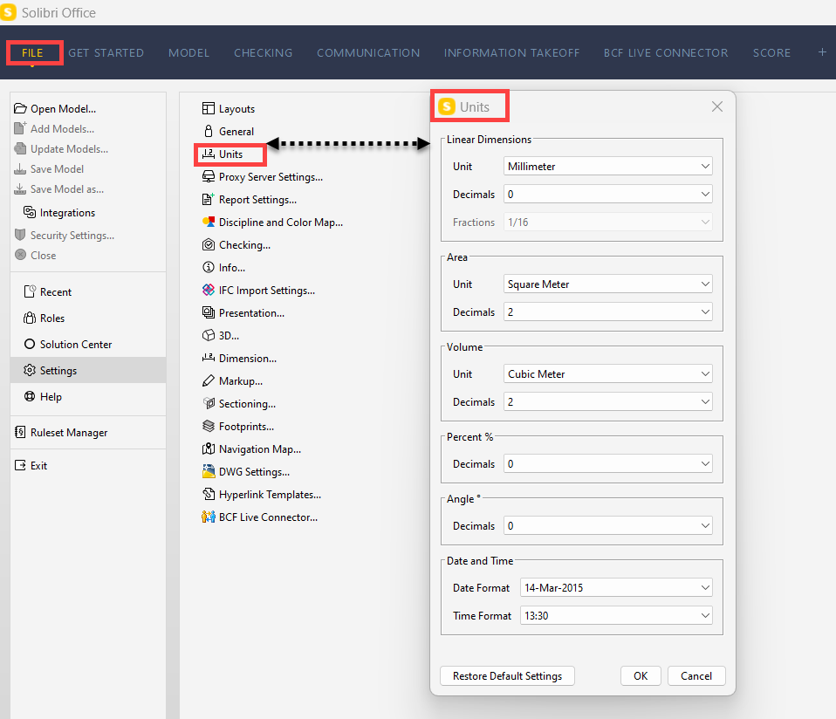This screenshot has width=836, height=719.
Task: Click the Sectioning icon
Action: pyautogui.click(x=208, y=403)
